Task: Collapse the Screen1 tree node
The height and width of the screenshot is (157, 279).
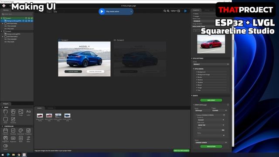Action: click(x=2, y=18)
